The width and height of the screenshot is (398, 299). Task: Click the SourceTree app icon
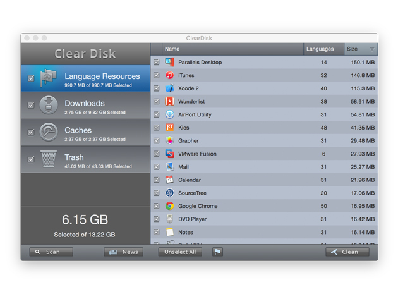coord(169,193)
